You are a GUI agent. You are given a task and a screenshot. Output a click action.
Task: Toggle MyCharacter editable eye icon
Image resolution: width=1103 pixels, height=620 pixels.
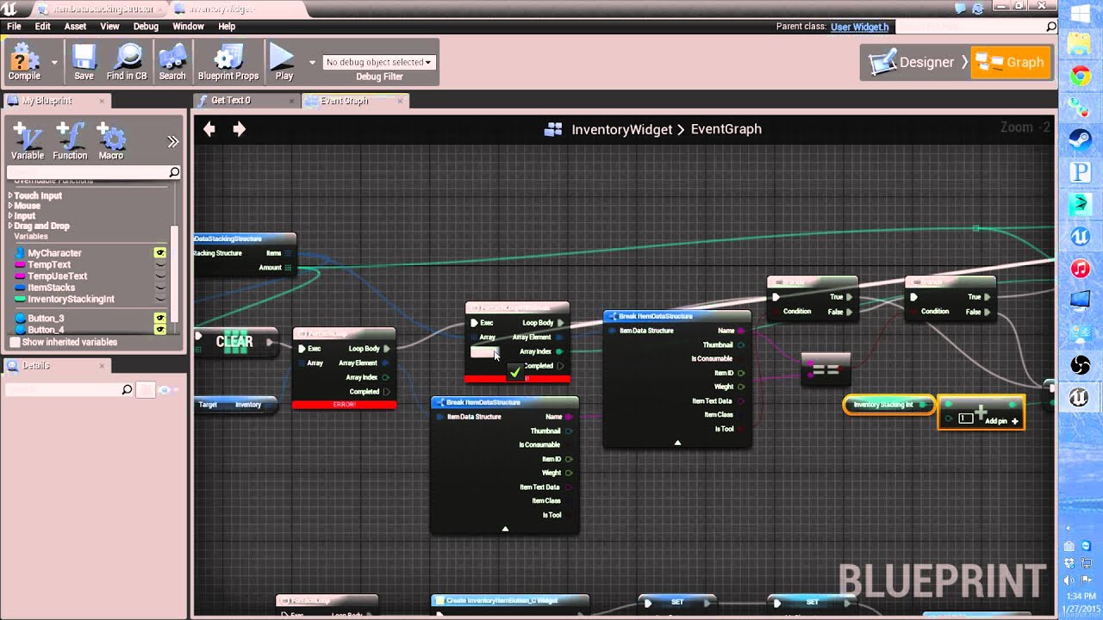(x=160, y=253)
